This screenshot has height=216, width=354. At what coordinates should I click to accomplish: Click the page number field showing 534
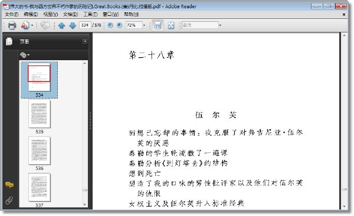tap(85, 25)
